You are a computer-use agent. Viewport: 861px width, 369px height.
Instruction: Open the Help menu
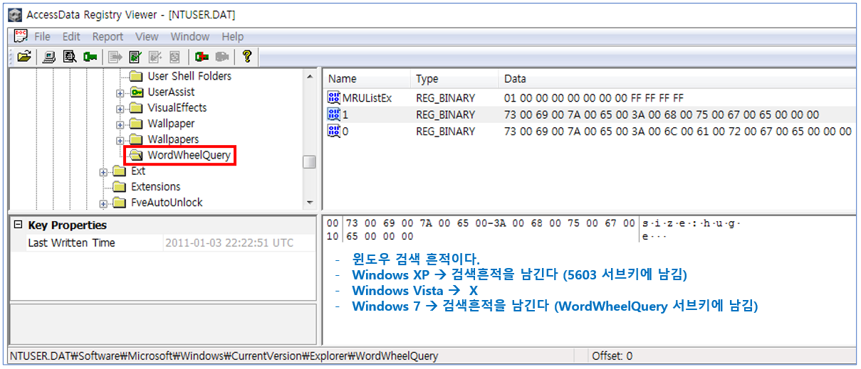(232, 36)
